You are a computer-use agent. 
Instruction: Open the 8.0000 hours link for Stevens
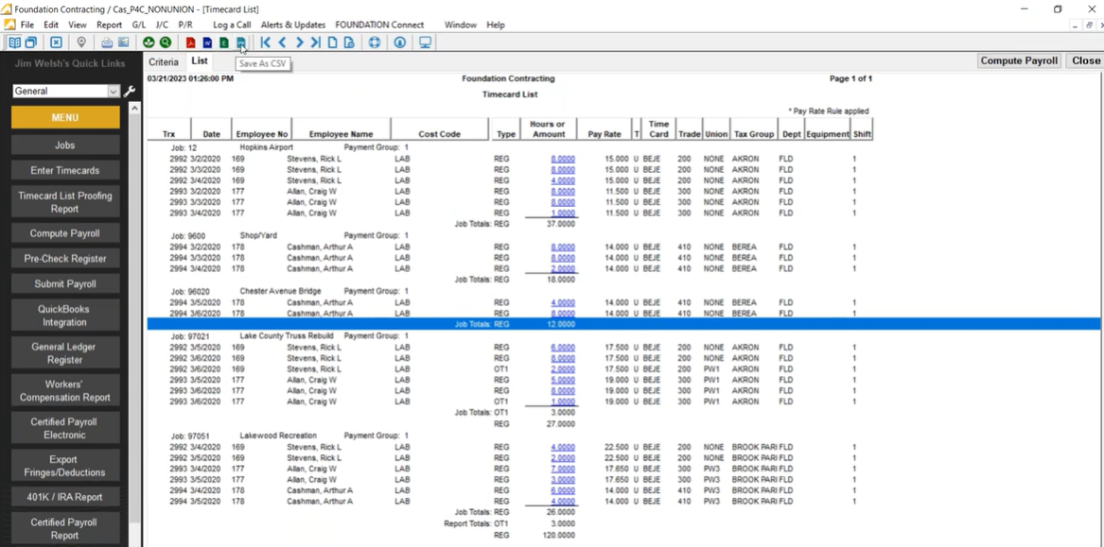click(x=562, y=158)
